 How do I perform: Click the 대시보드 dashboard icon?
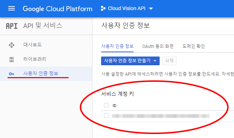pyautogui.click(x=12, y=45)
